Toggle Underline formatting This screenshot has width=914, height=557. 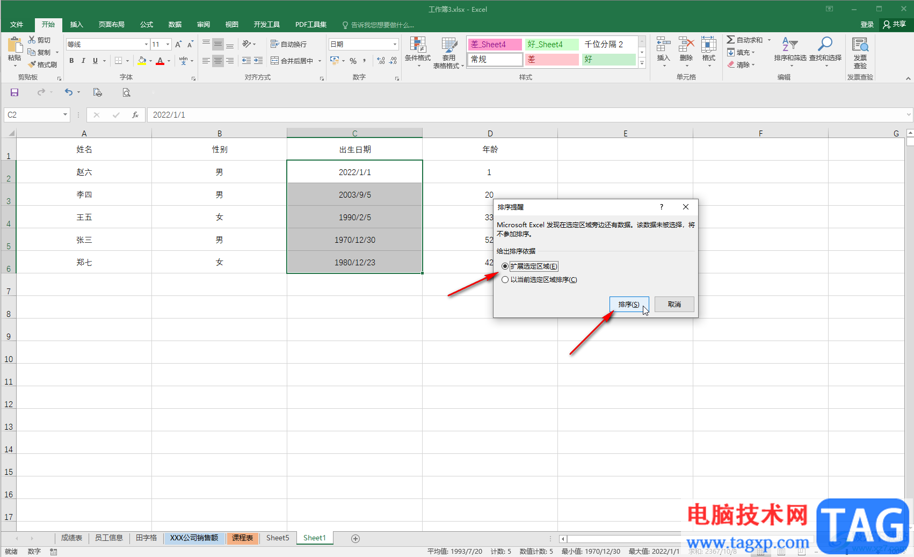point(95,61)
